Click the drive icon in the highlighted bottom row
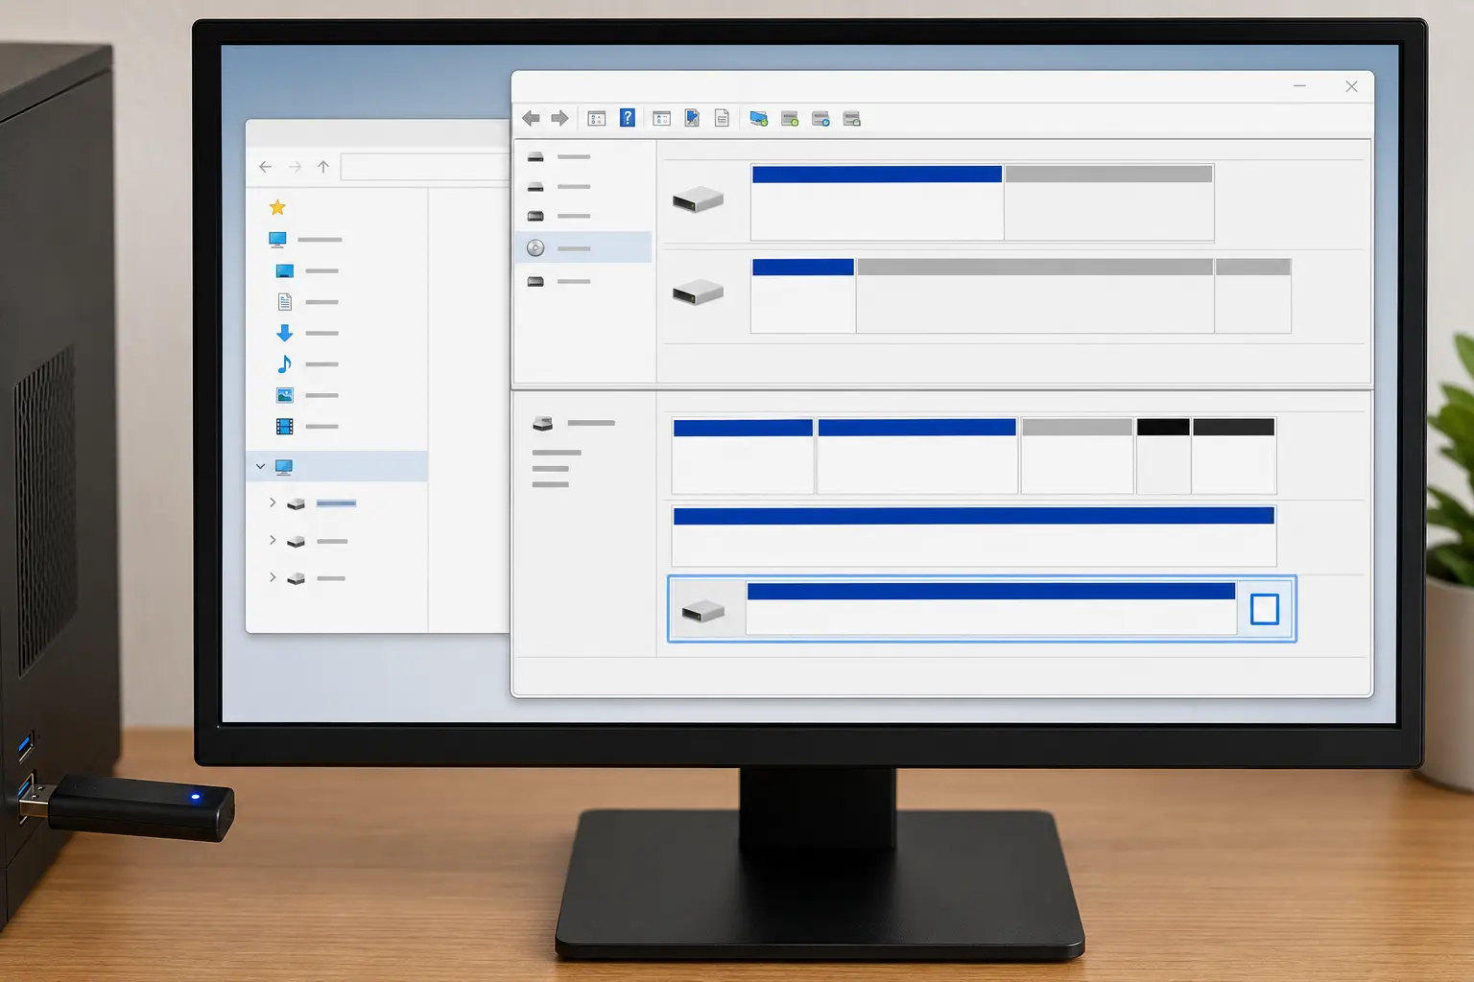The width and height of the screenshot is (1474, 982). (x=702, y=611)
